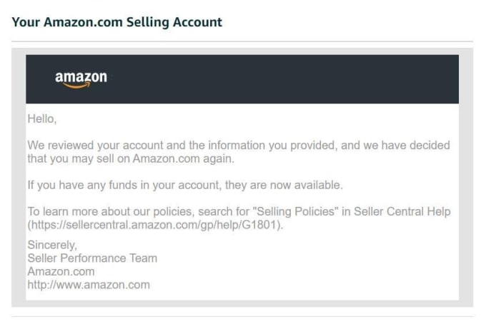Click the 'We reviewed your account' sentence
Viewport: 486px width, 329px height.
pos(239,152)
